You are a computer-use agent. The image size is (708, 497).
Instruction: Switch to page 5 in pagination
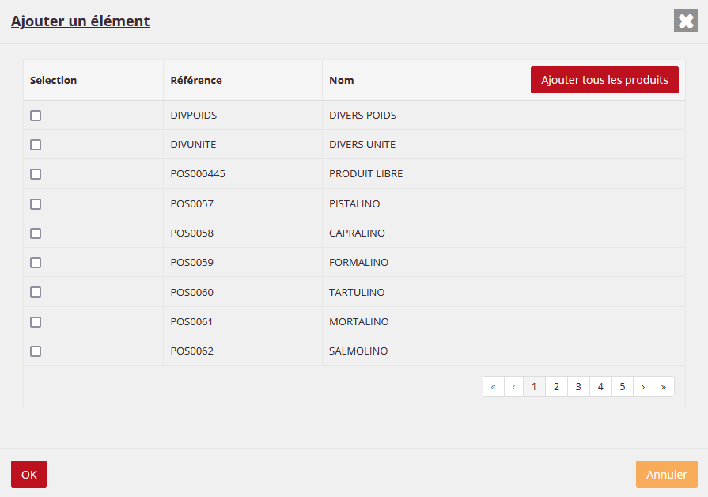623,387
